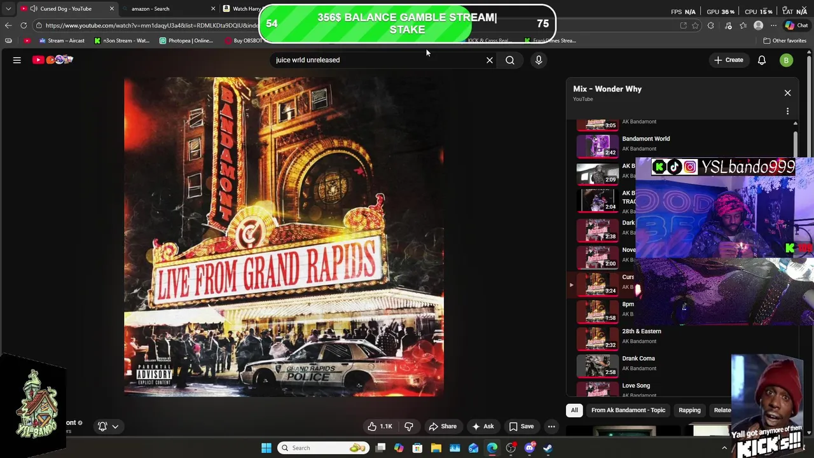
Task: Open the Bandamont World thumbnail 2:42
Action: (x=597, y=146)
